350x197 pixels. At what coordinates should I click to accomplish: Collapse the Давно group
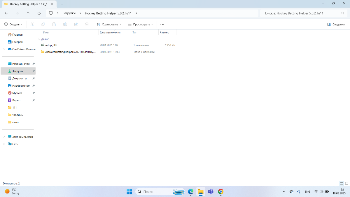coord(39,39)
